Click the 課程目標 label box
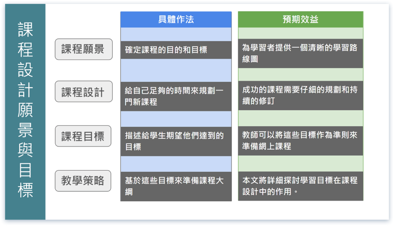This screenshot has height=226, width=394. [x=83, y=136]
